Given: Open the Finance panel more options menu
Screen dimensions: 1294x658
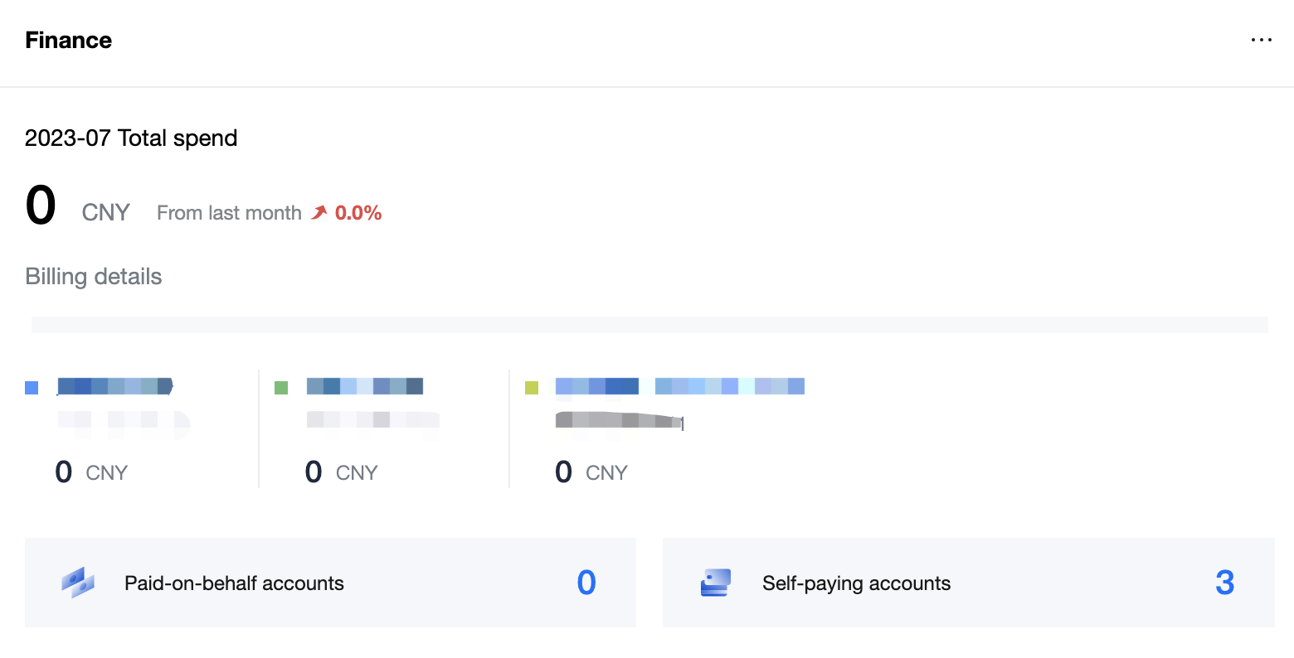Looking at the screenshot, I should click(x=1261, y=40).
